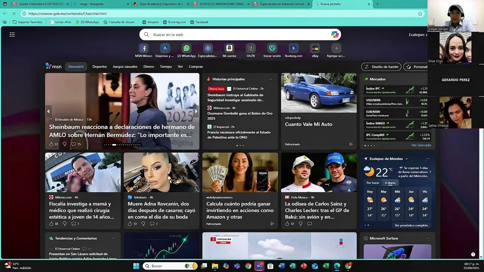Open the Especialistas quick link icon

tap(208, 48)
